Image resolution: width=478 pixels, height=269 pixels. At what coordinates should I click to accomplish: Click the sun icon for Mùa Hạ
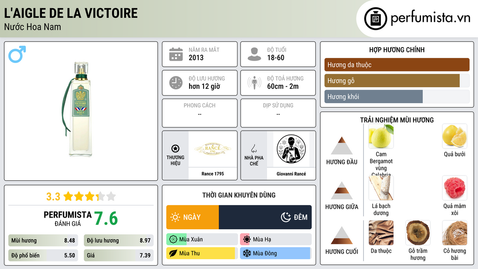(x=247, y=240)
